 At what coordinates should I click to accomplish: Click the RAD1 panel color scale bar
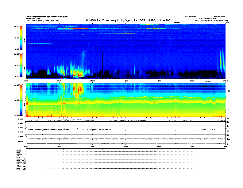click(21, 65)
